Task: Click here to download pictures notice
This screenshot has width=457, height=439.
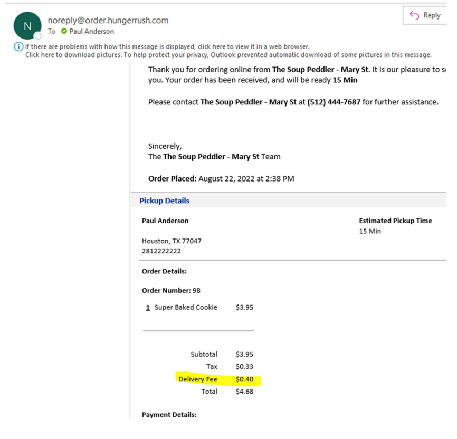Action: tap(228, 55)
